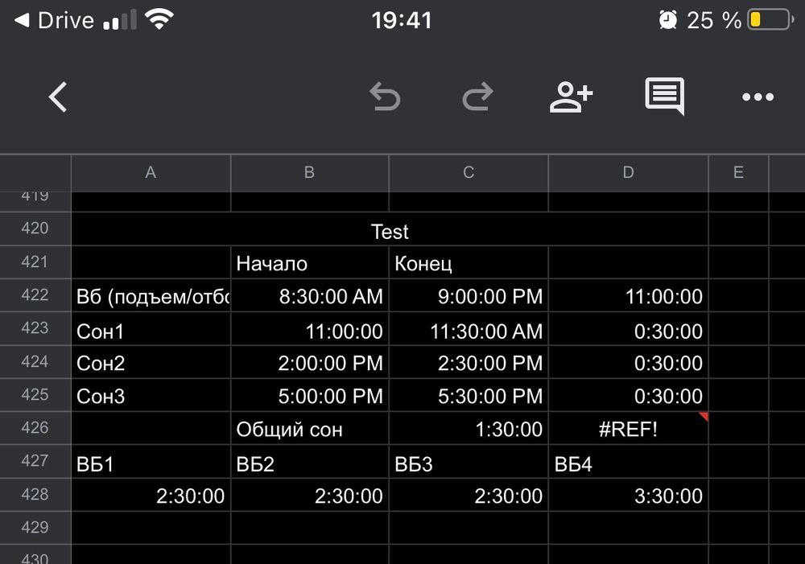The image size is (805, 564).
Task: Tap the back chevron arrow
Action: (x=57, y=97)
